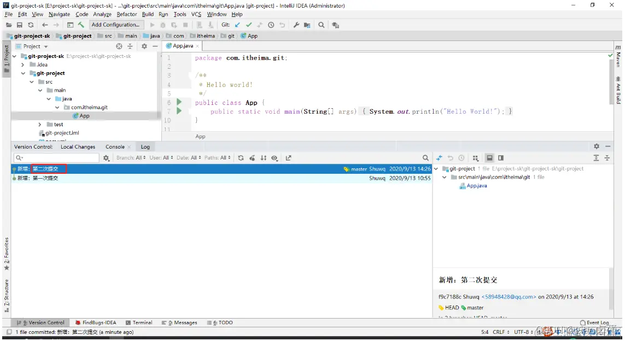Open the User: All filter dropdown
Viewport: 625px width, 341px height.
point(161,158)
